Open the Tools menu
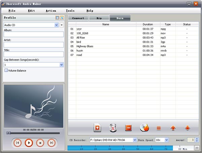 70,11
